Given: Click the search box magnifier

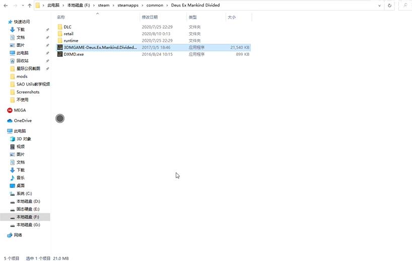Looking at the screenshot, I should pos(405,5).
